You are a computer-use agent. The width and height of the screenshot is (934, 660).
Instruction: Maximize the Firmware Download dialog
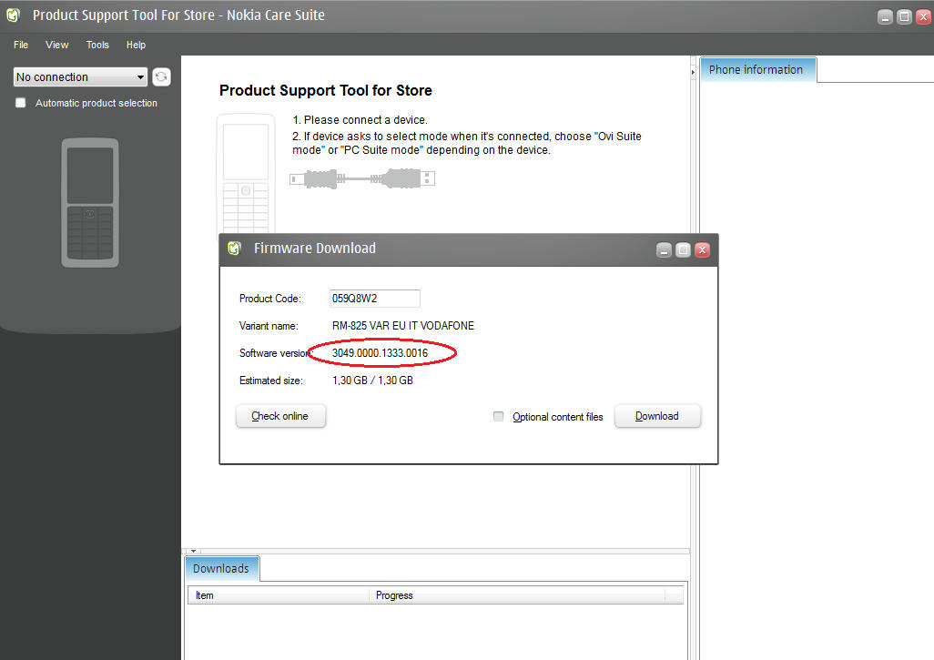(x=683, y=249)
